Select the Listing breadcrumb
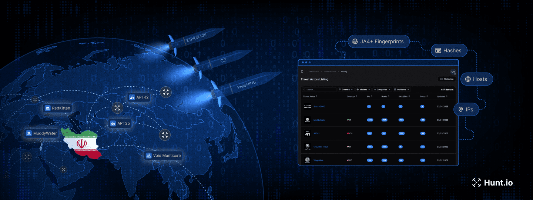 pyautogui.click(x=344, y=71)
